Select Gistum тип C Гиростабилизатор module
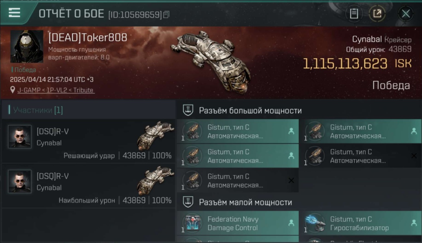Image resolution: width=422 pixels, height=243 pixels. (x=361, y=223)
